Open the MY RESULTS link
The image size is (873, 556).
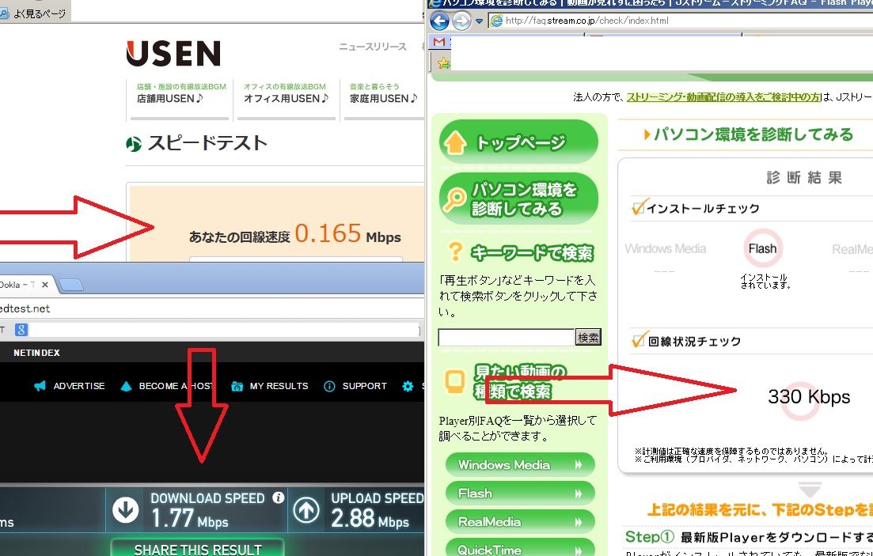point(279,386)
